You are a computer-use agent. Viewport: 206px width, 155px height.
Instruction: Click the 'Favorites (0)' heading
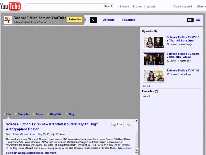pos(150,91)
